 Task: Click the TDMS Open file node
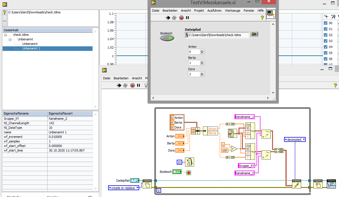click(147, 184)
